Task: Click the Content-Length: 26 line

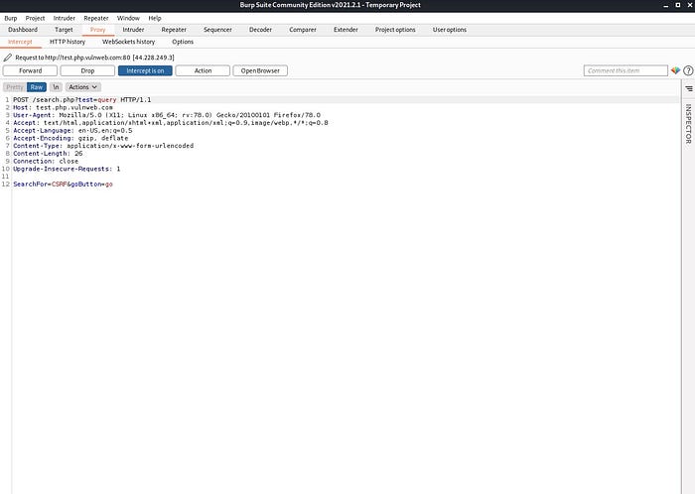Action: pos(48,154)
